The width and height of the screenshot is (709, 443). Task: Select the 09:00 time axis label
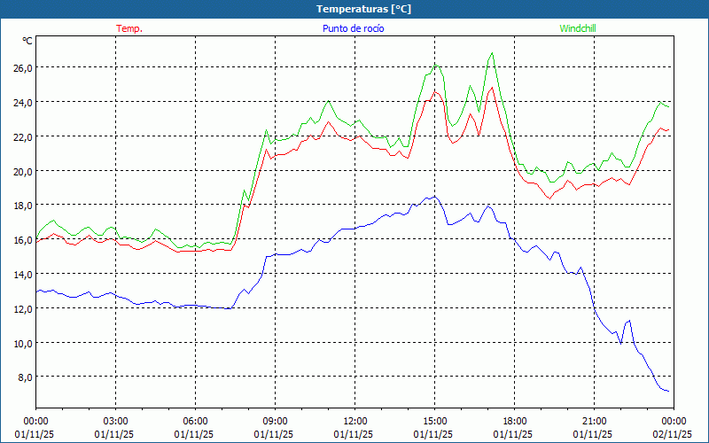click(275, 421)
